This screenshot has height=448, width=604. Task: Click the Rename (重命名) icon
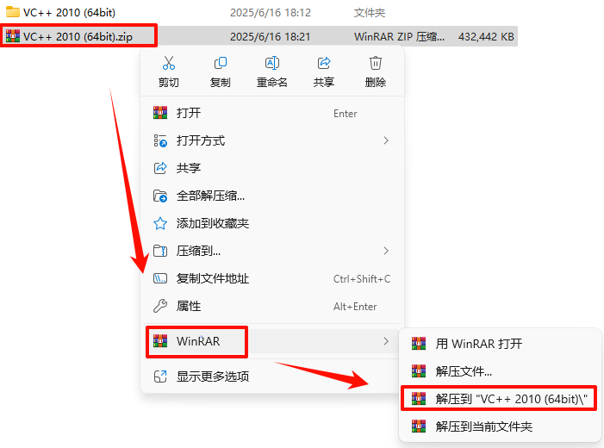point(272,63)
